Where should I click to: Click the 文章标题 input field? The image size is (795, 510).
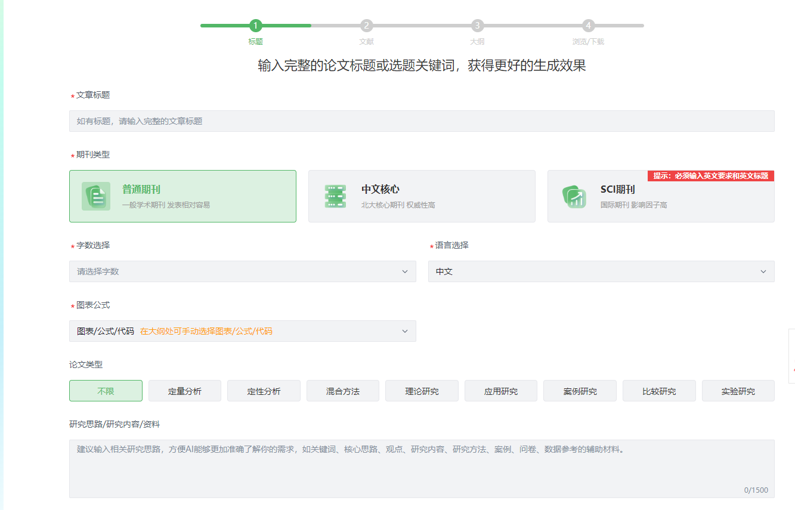(421, 121)
